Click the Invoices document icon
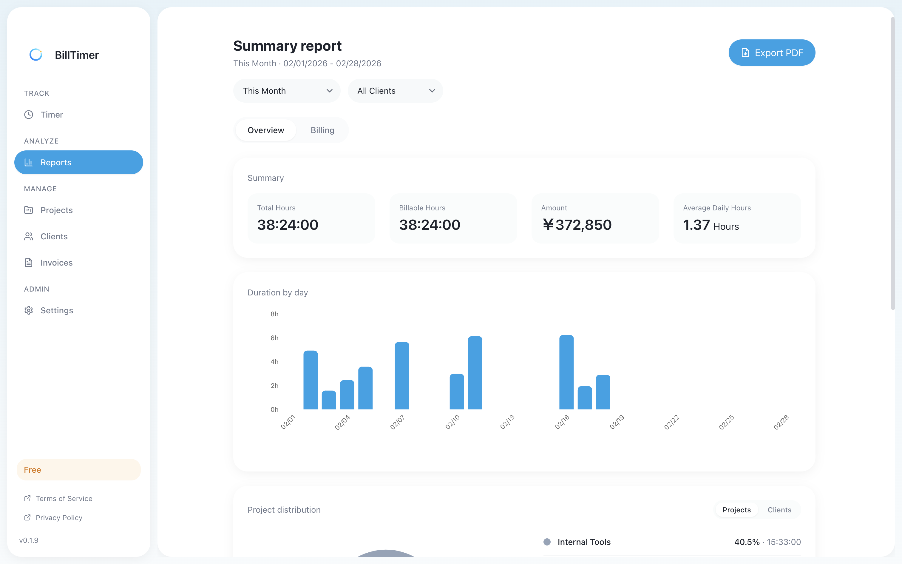Screen dimensions: 902x564 coord(29,263)
